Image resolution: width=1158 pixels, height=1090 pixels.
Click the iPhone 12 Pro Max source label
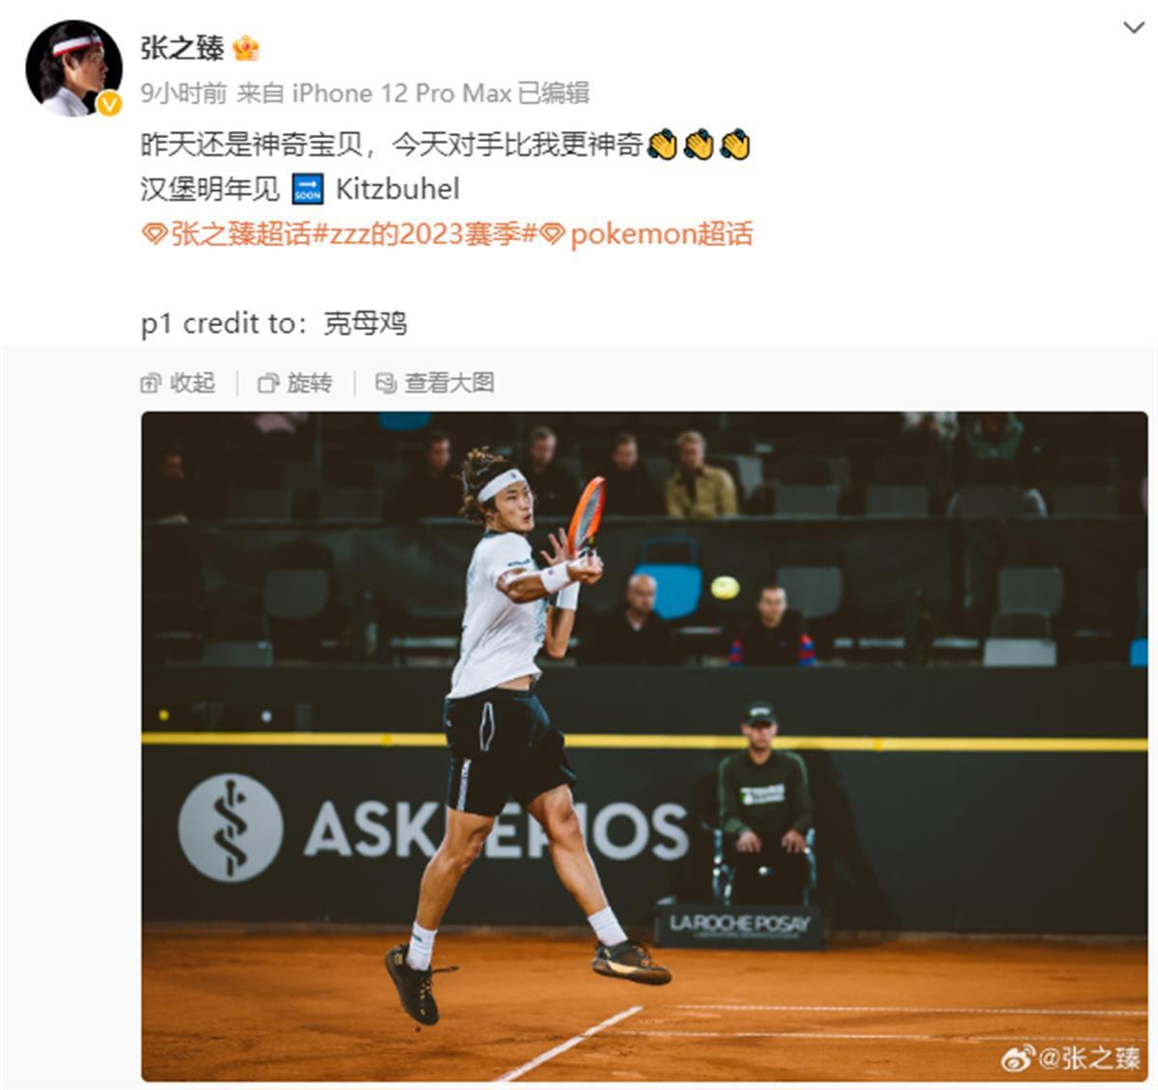(401, 93)
